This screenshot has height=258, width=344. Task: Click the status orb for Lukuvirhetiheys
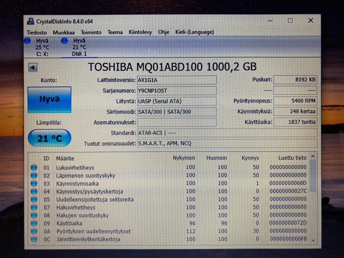click(x=34, y=167)
